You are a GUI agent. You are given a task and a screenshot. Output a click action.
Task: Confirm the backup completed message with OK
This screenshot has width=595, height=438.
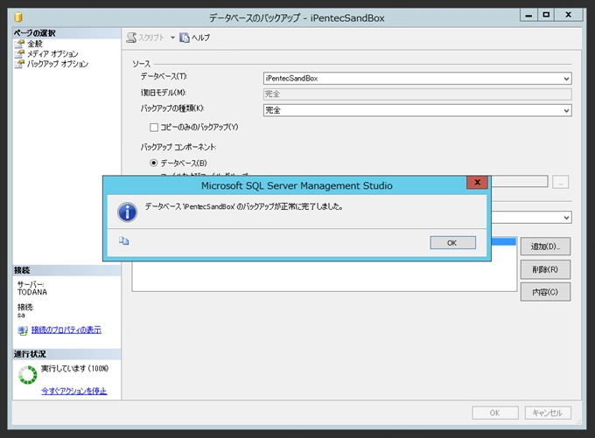pyautogui.click(x=452, y=243)
